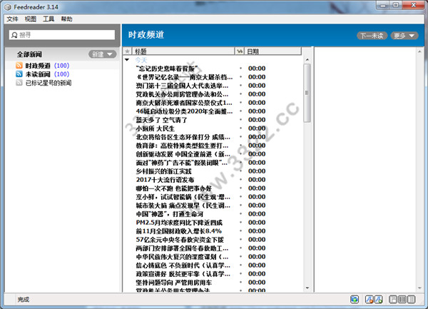Click the 完成 status bar text
Image resolution: width=428 pixels, height=309 pixels.
click(24, 300)
